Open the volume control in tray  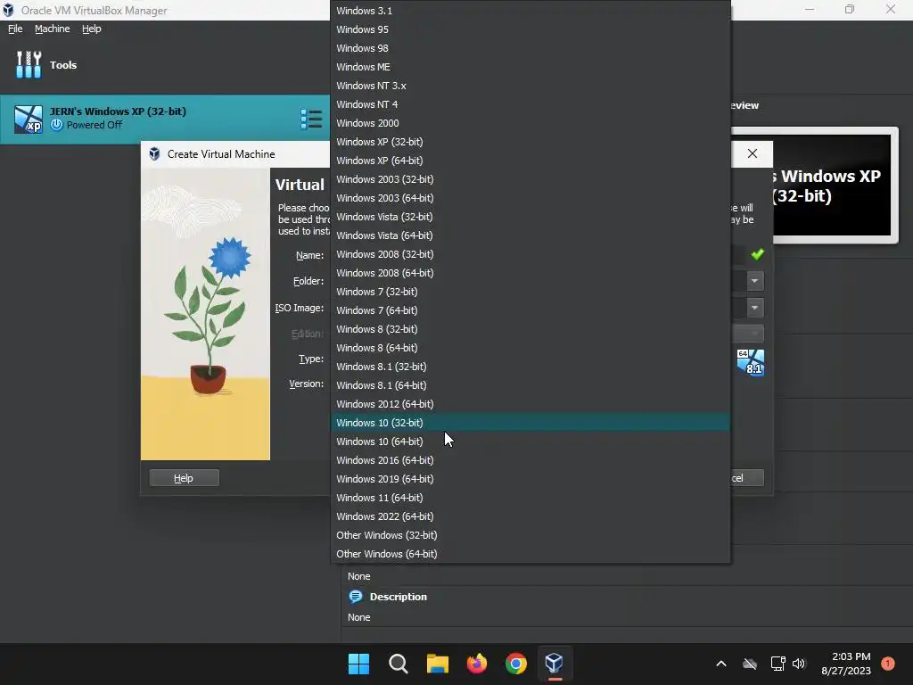[799, 664]
